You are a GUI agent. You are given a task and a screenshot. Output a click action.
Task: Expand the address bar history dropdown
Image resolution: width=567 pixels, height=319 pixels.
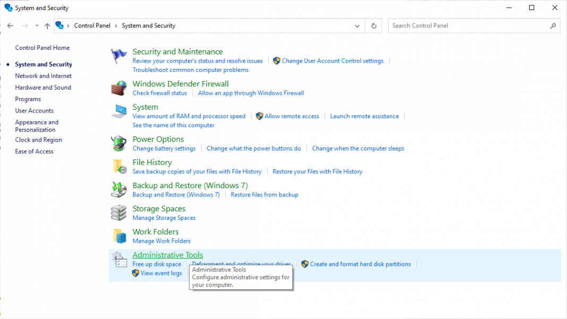click(x=357, y=25)
